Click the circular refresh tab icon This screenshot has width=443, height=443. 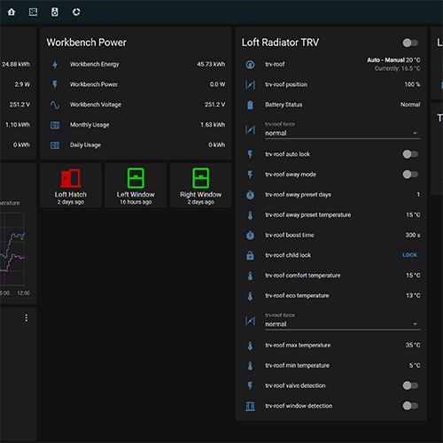click(76, 12)
